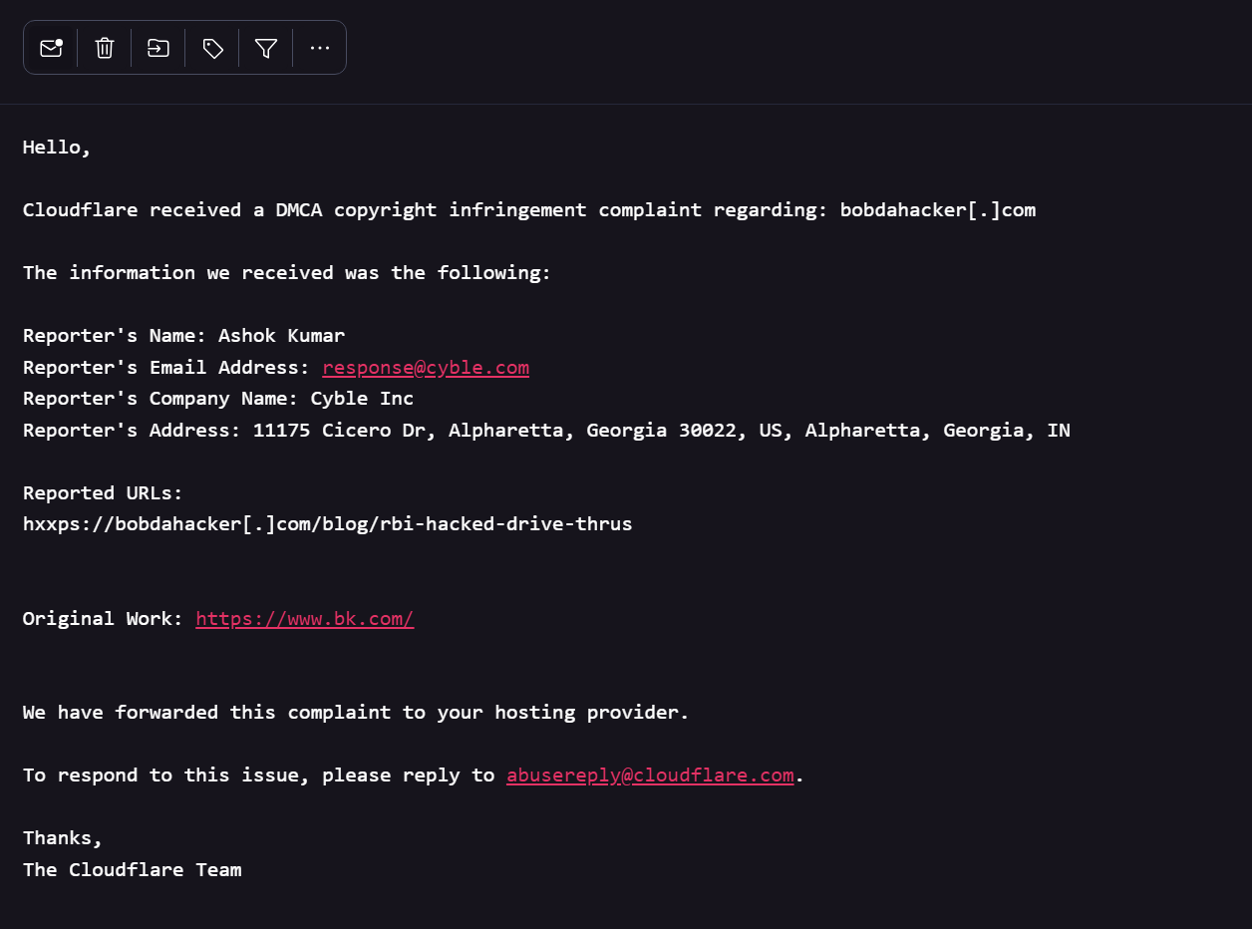Click "Reporter's Company Name: Cyble Inc" line
The image size is (1252, 929).
(x=218, y=399)
